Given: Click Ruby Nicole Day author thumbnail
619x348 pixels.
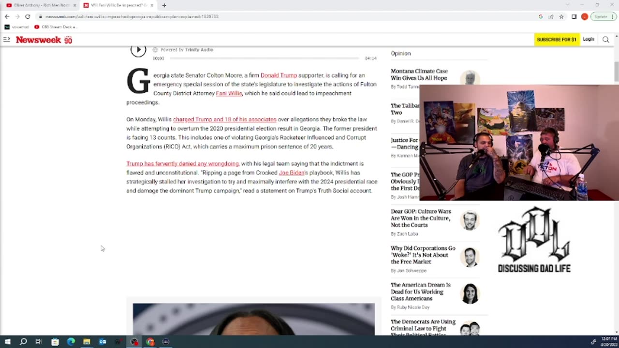Looking at the screenshot, I should [470, 294].
